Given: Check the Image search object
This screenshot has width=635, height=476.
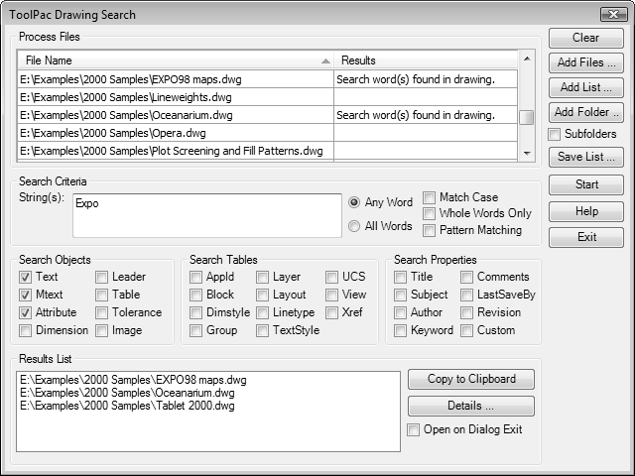Looking at the screenshot, I should tap(101, 330).
